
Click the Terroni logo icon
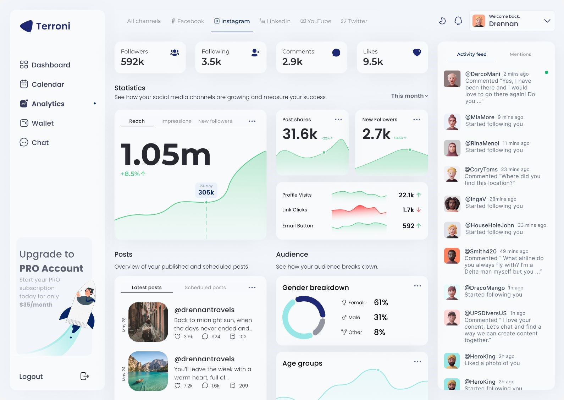coord(26,26)
